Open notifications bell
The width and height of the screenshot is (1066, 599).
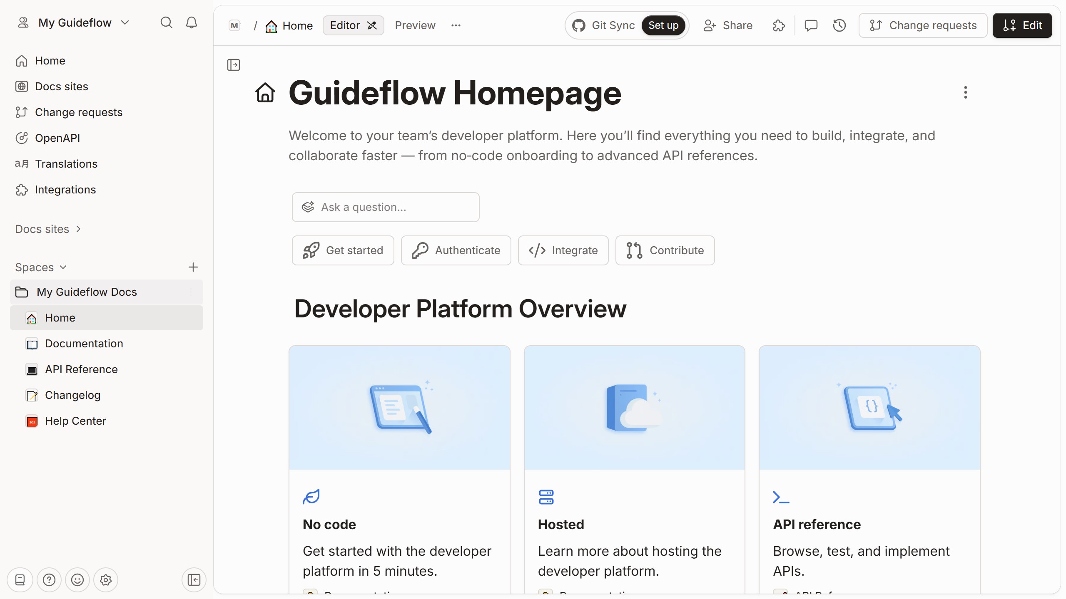coord(192,22)
